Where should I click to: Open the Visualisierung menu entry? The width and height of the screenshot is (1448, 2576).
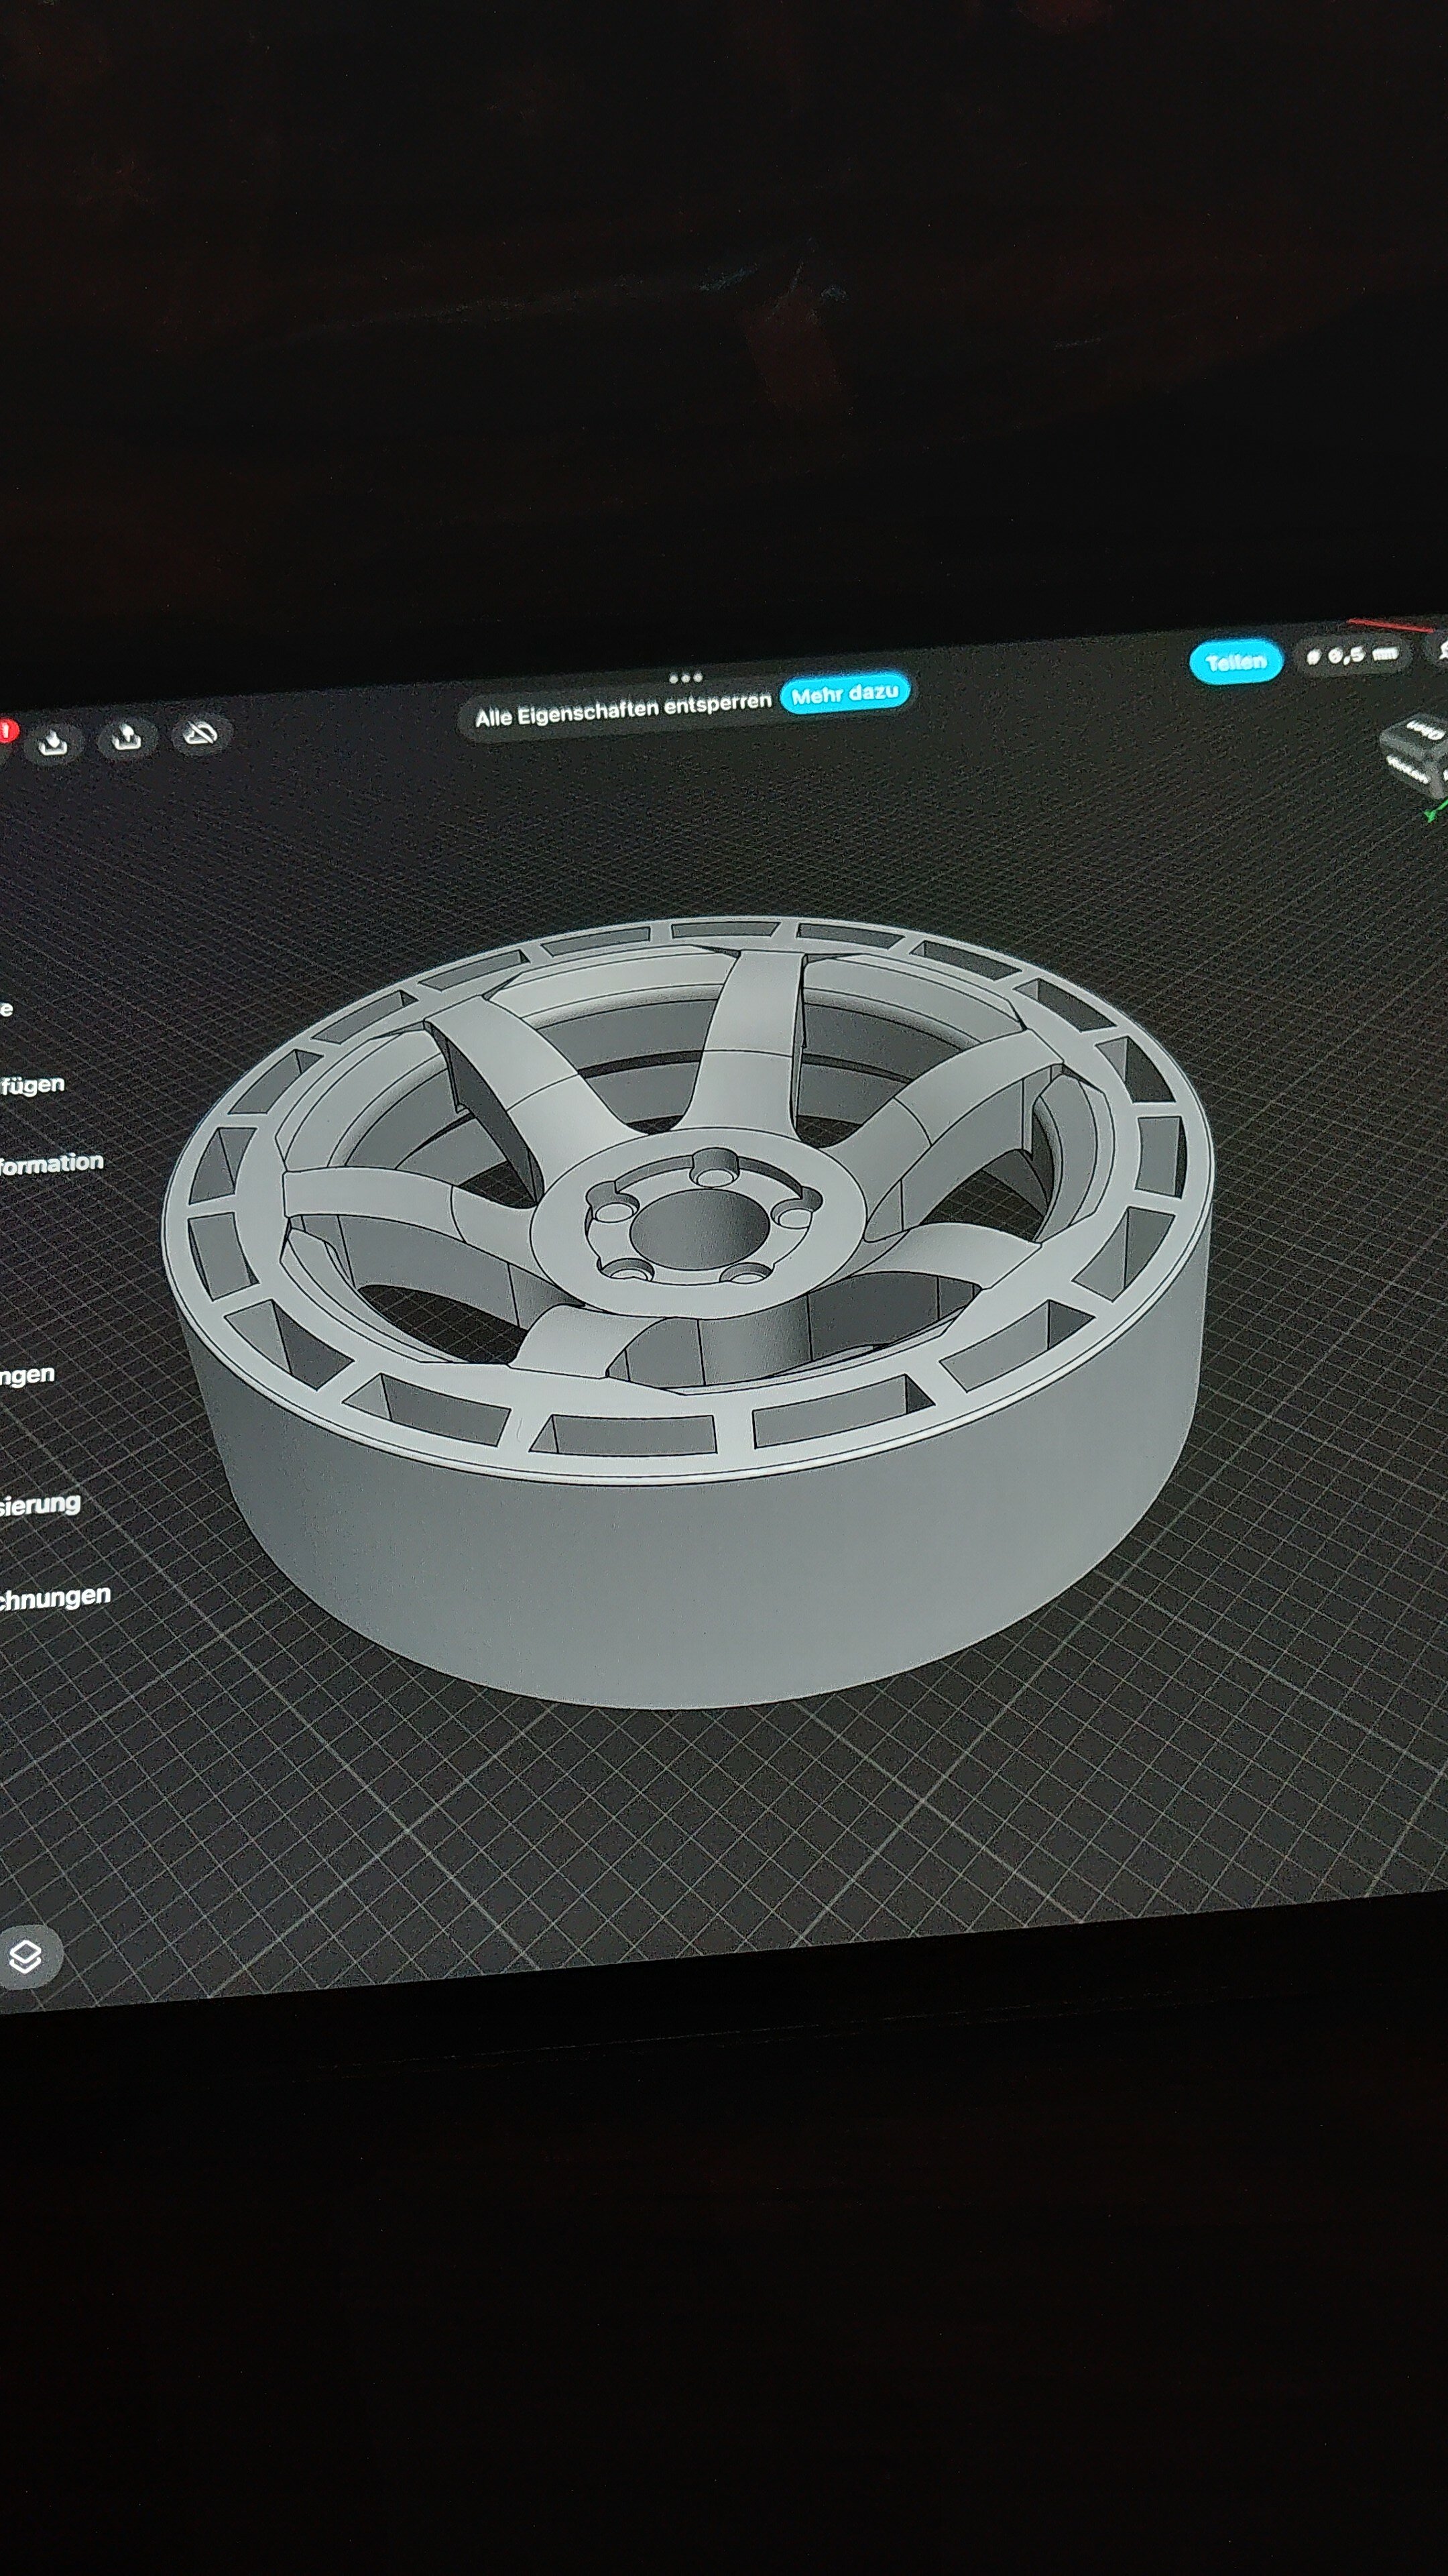40,1504
